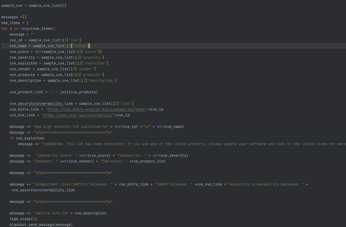The image size is (346, 227).
Task: Click the for i in range loop header
Action: (x=28, y=29)
